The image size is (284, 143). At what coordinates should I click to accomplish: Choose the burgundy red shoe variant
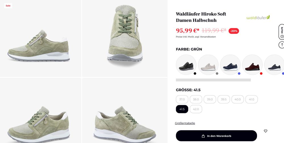click(252, 65)
